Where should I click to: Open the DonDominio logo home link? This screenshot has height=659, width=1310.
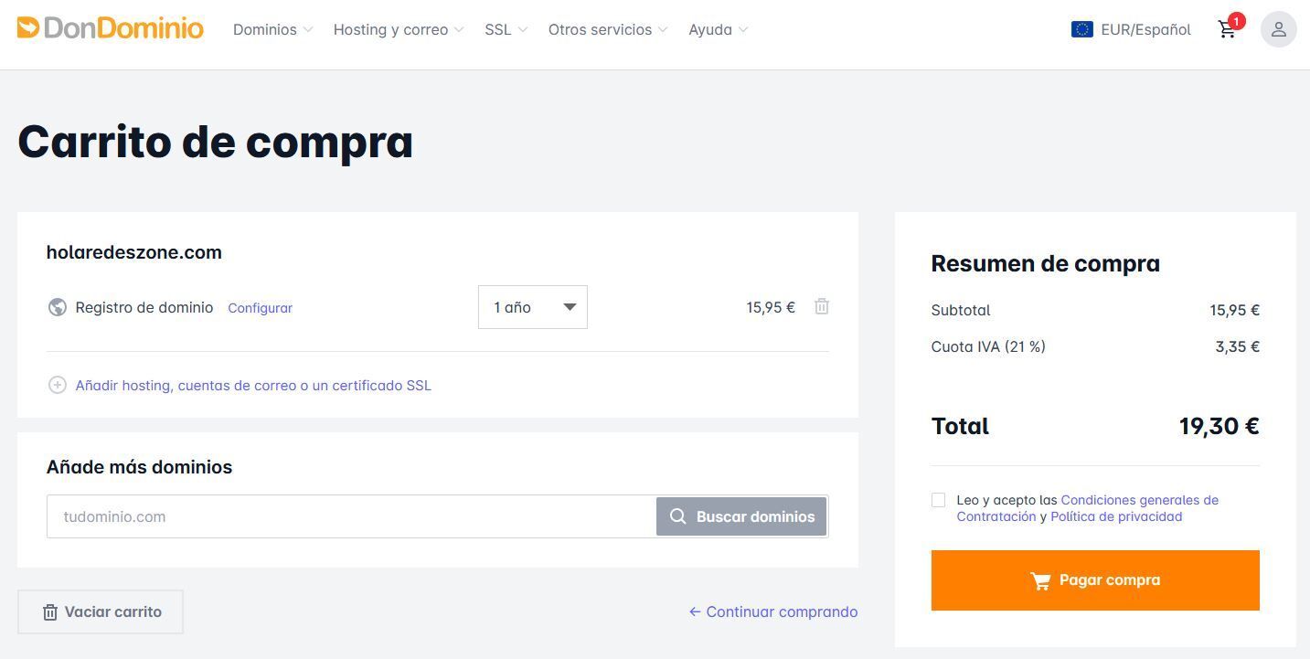[111, 28]
